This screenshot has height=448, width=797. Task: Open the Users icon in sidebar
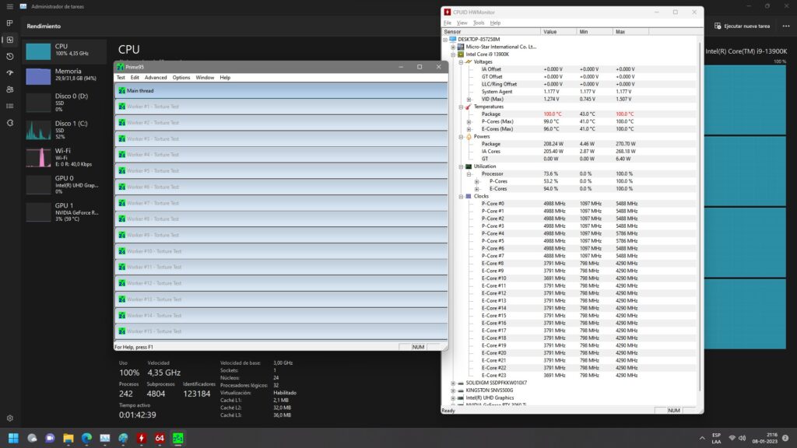[x=9, y=89]
